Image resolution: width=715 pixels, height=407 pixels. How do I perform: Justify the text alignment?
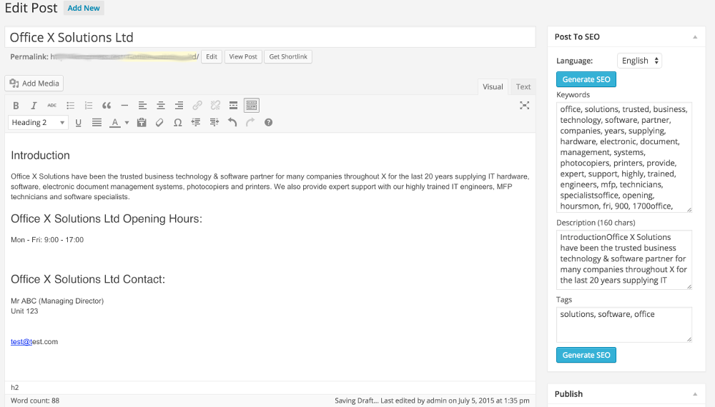pos(97,123)
